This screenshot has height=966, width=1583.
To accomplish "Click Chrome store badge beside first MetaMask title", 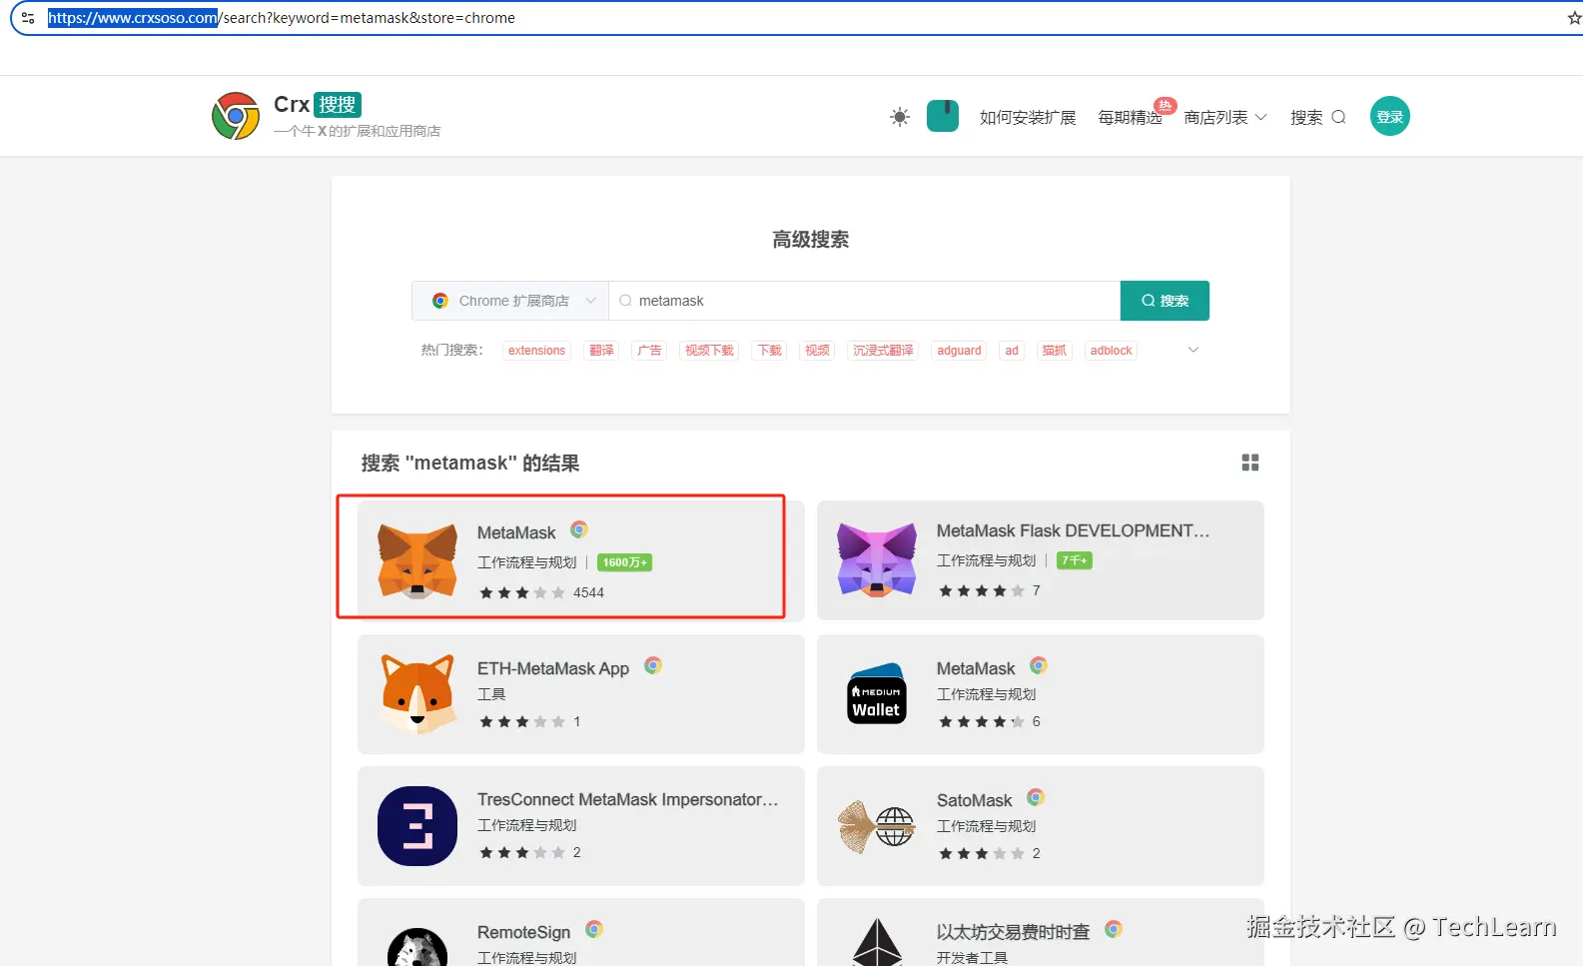I will [x=579, y=529].
